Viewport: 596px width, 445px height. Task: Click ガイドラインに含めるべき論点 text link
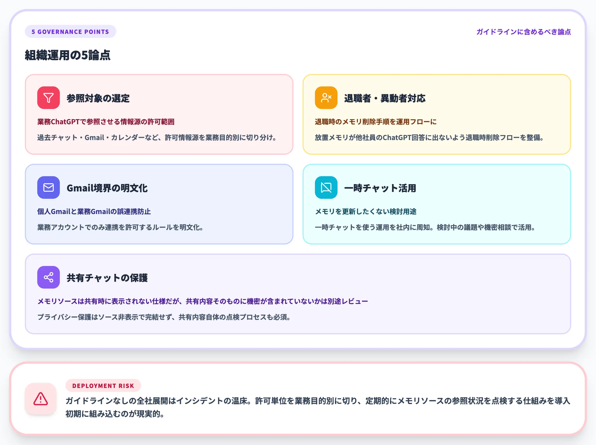[523, 32]
